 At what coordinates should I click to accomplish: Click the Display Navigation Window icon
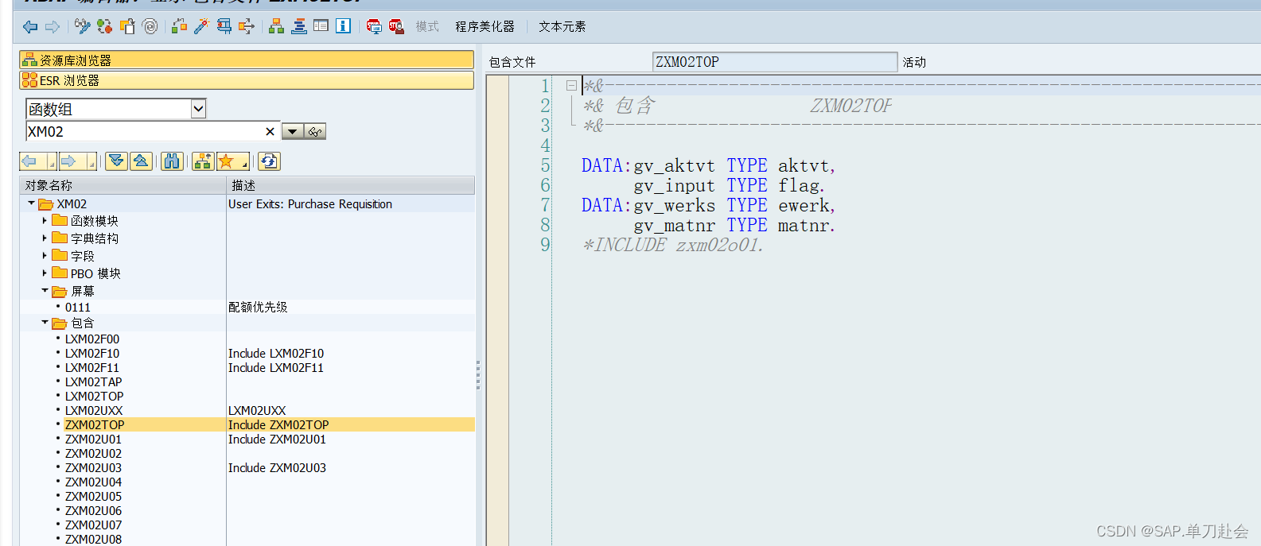[299, 26]
